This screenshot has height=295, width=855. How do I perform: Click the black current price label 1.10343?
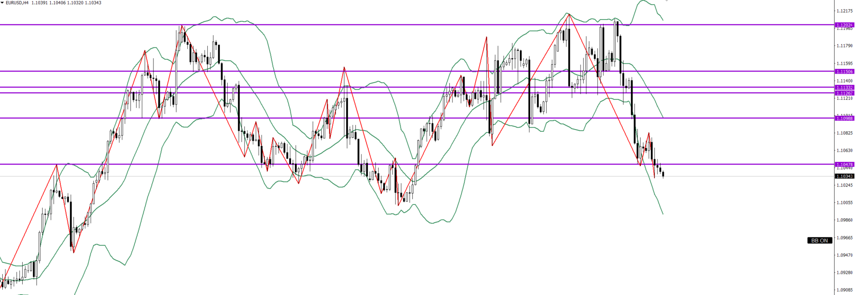(x=844, y=176)
